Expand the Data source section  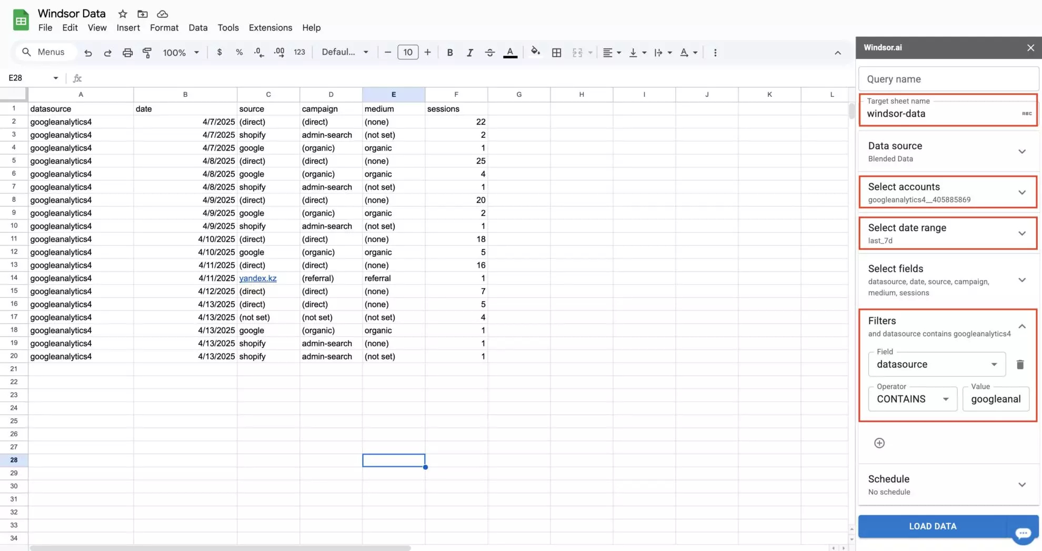coord(948,152)
